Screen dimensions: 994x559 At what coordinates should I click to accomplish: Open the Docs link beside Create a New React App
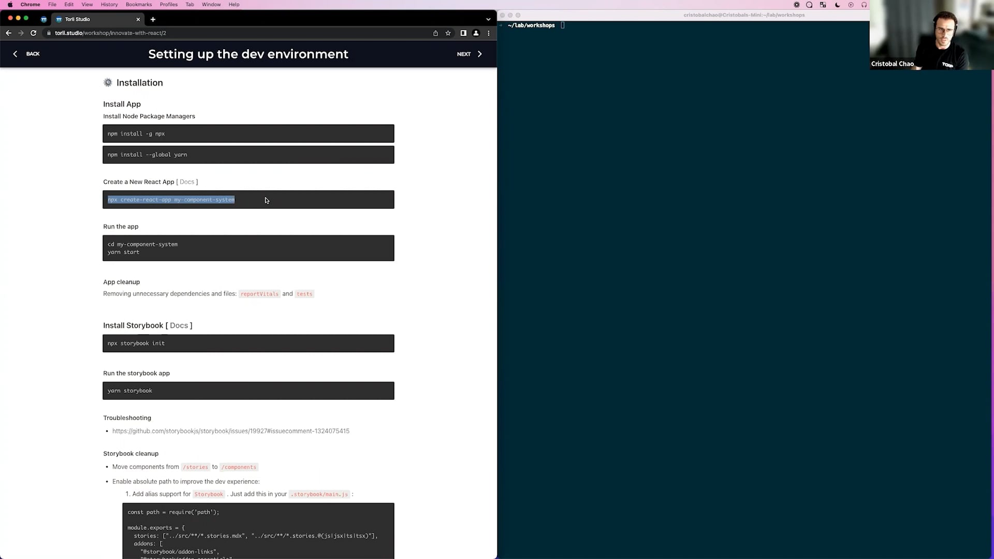(187, 182)
